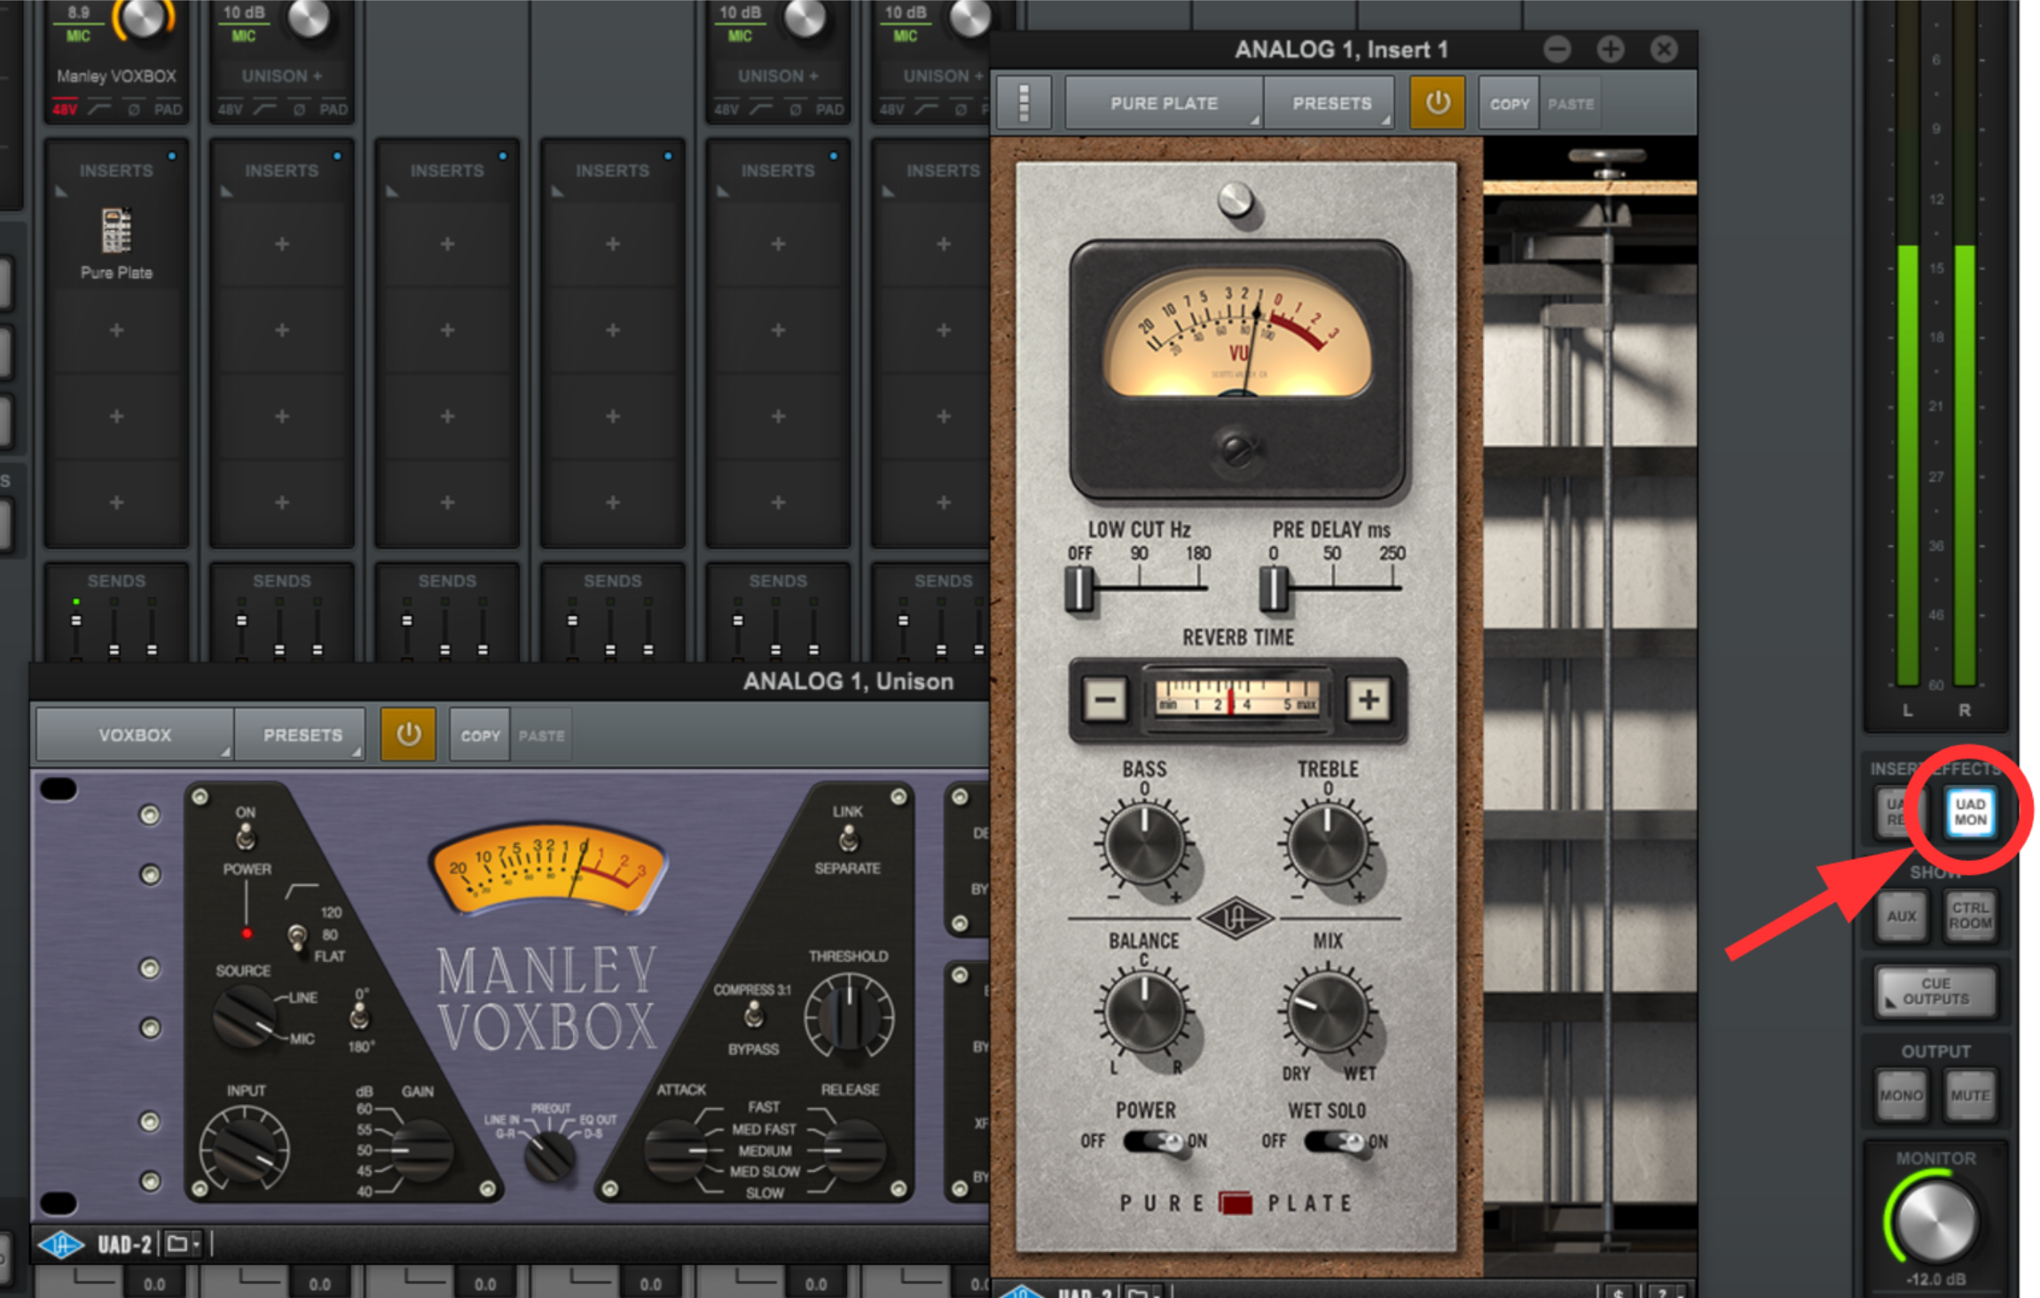Click the BASS knob on Pure Plate
This screenshot has width=2040, height=1298.
[1144, 844]
